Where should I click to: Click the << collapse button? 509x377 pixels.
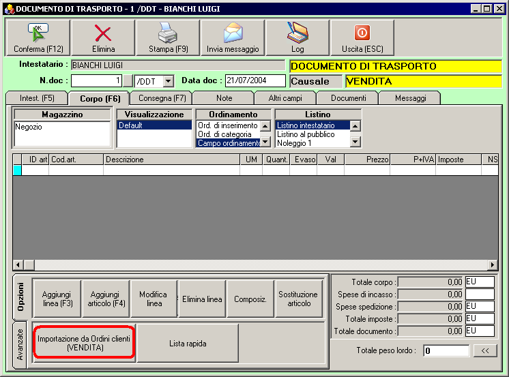click(x=485, y=350)
